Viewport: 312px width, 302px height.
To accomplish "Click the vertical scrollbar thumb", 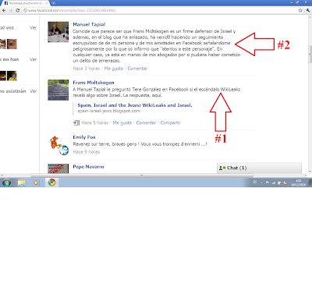I will point(310,54).
